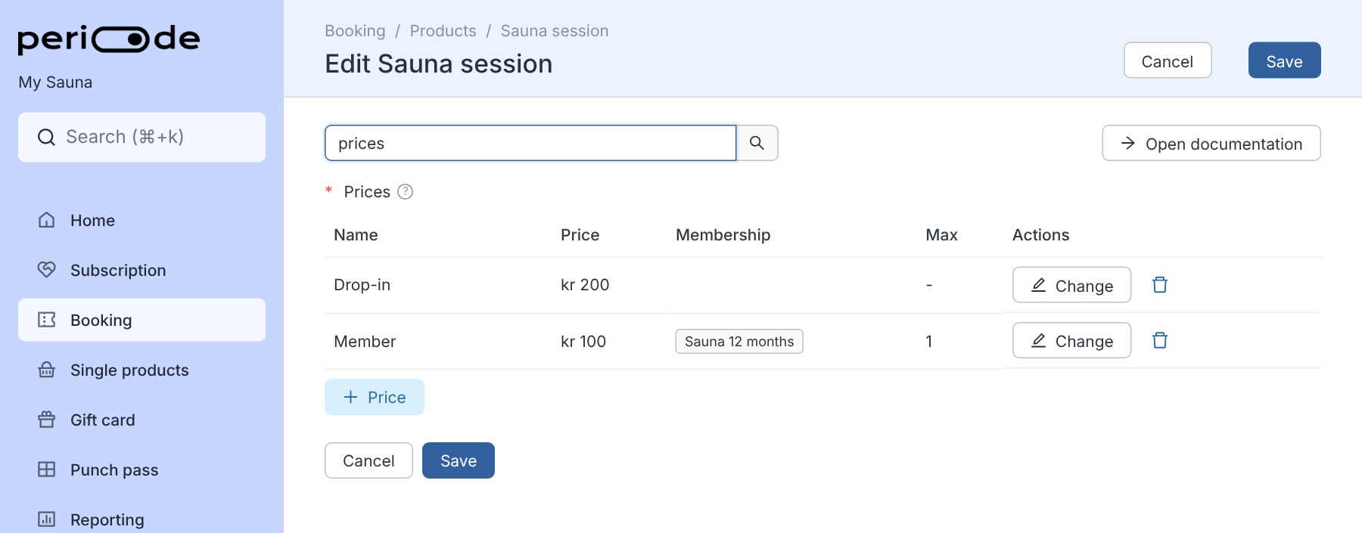Click the 'kr 100' price value
The height and width of the screenshot is (533, 1362).
pyautogui.click(x=583, y=342)
